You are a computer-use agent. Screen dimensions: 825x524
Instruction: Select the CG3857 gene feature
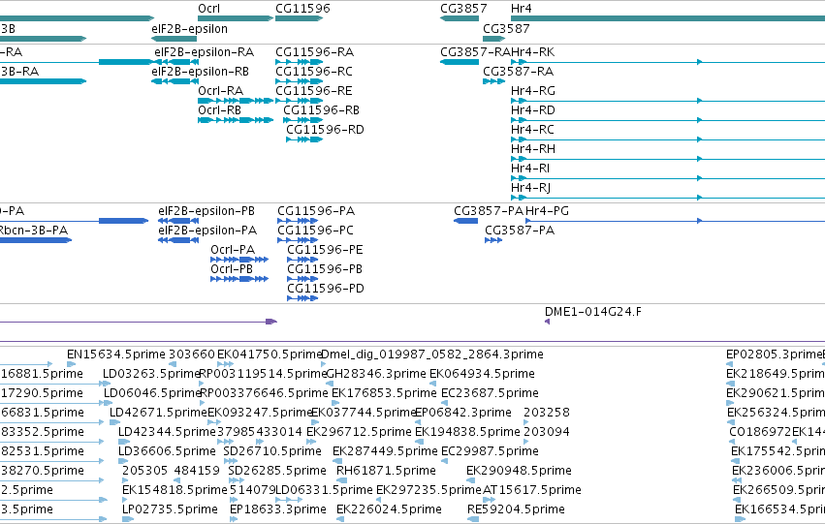click(x=460, y=18)
